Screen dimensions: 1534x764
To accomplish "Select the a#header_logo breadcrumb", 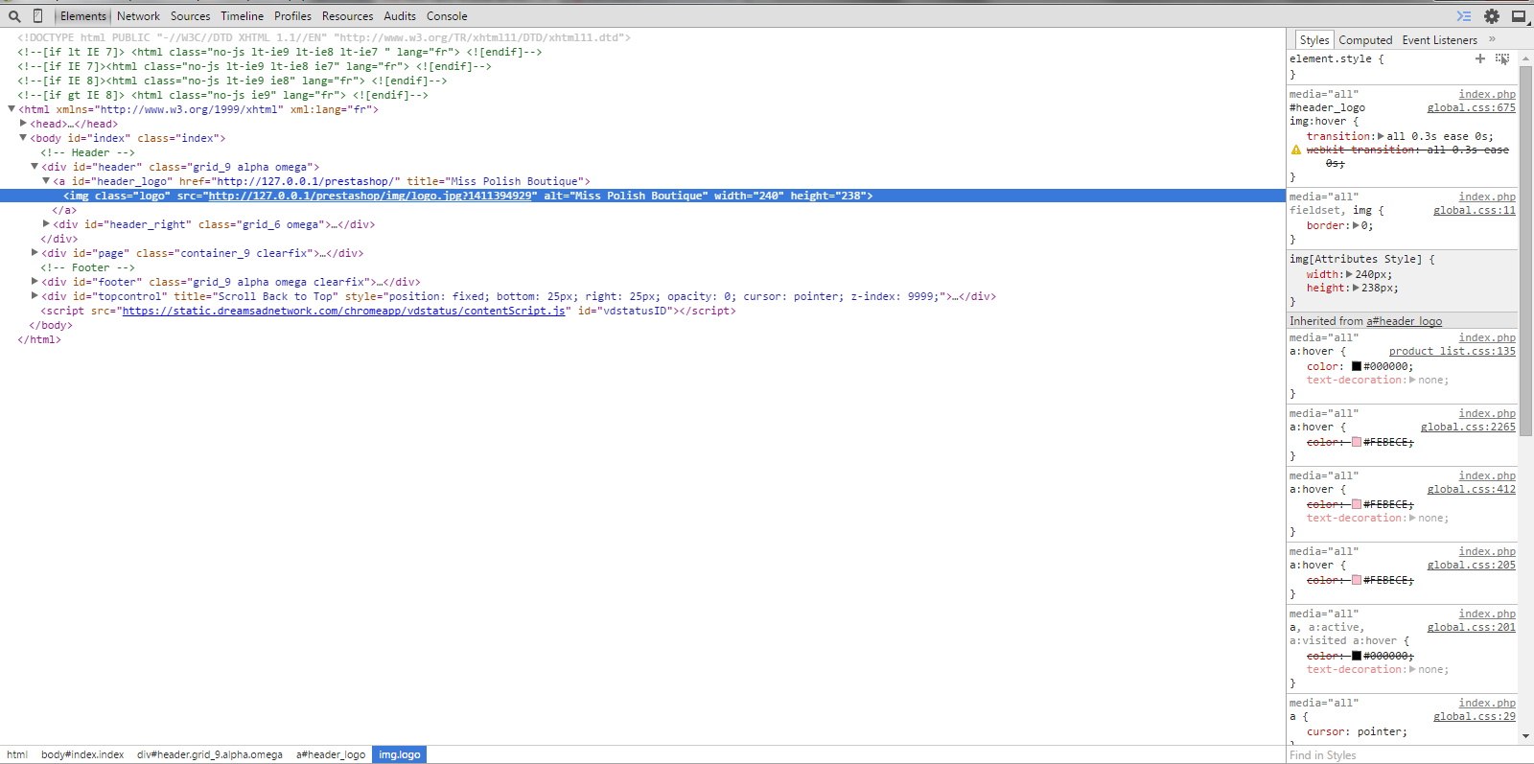I will click(331, 754).
